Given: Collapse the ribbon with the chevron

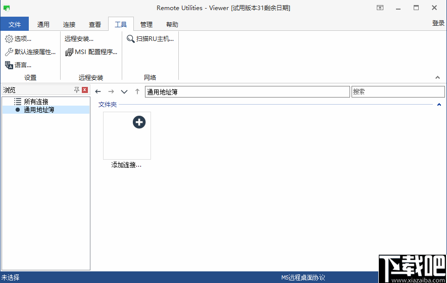Looking at the screenshot, I should tap(437, 77).
